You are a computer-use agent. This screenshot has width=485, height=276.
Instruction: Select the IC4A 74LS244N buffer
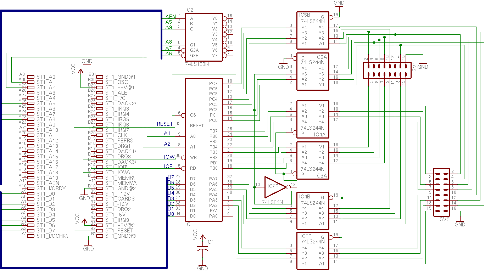click(312, 119)
